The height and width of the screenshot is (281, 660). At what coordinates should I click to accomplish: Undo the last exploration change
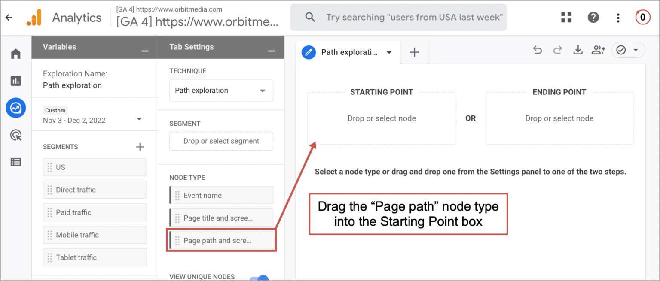tap(537, 50)
